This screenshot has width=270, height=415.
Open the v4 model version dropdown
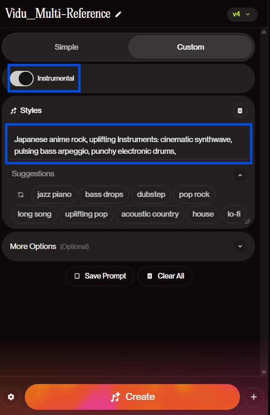pos(242,14)
